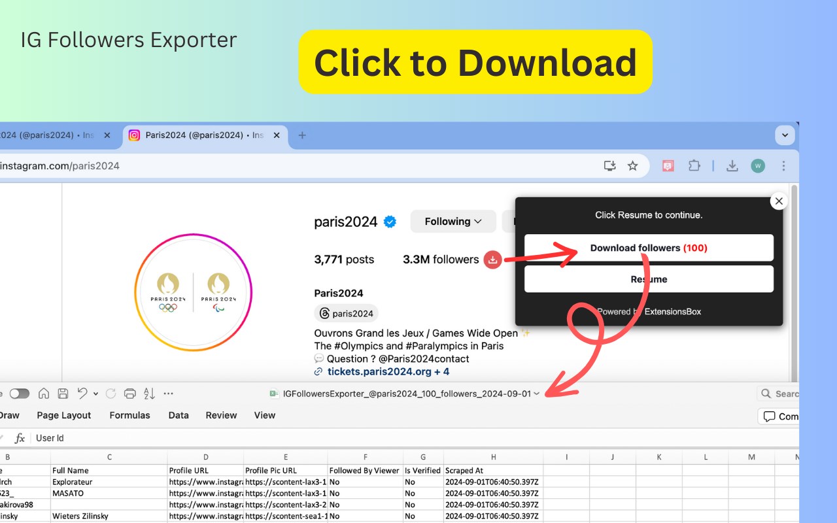The width and height of the screenshot is (837, 523).
Task: Bookmark this page with star icon
Action: pos(632,166)
